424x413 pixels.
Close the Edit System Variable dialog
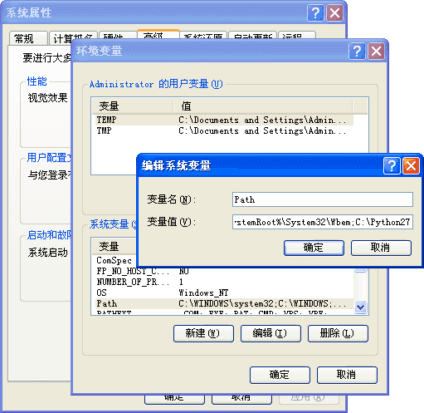tap(411, 165)
